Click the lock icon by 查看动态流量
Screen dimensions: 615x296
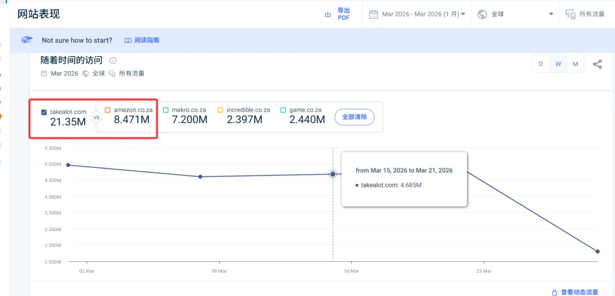(554, 292)
